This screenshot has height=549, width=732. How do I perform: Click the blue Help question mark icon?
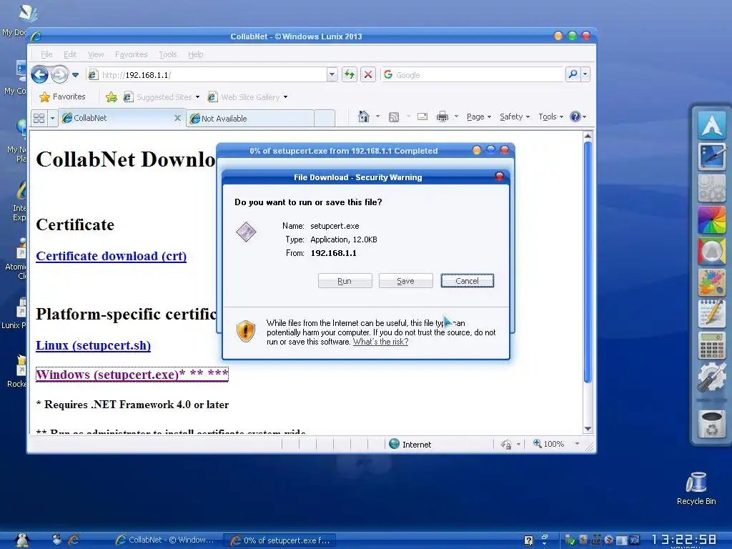pos(575,117)
